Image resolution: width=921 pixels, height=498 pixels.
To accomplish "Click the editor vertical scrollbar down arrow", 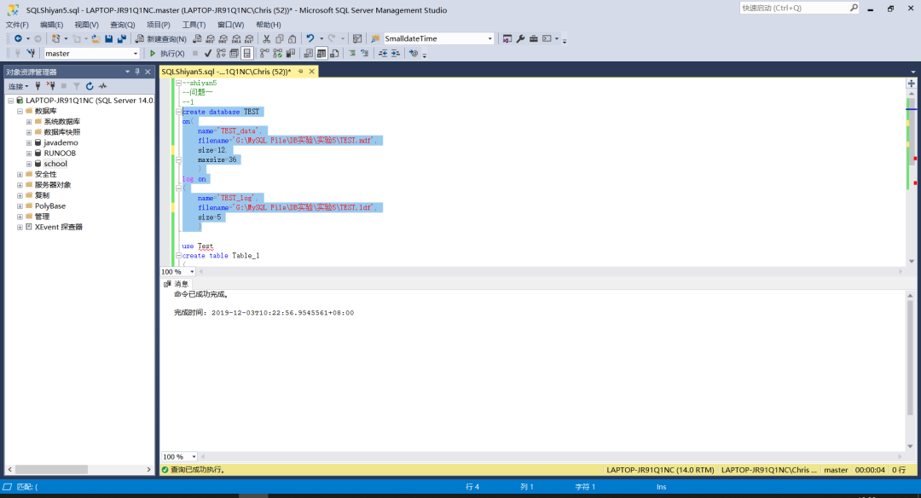I will tap(911, 261).
